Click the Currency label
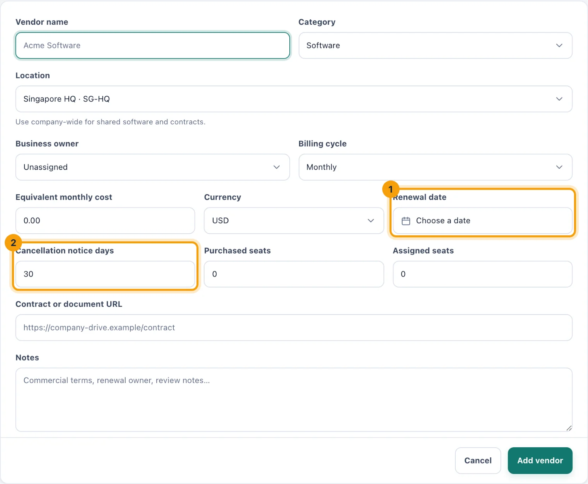 (x=222, y=197)
